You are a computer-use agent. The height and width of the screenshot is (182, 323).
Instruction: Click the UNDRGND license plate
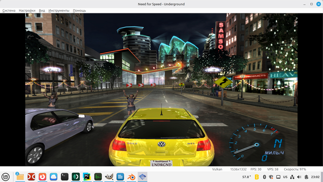click(x=161, y=163)
